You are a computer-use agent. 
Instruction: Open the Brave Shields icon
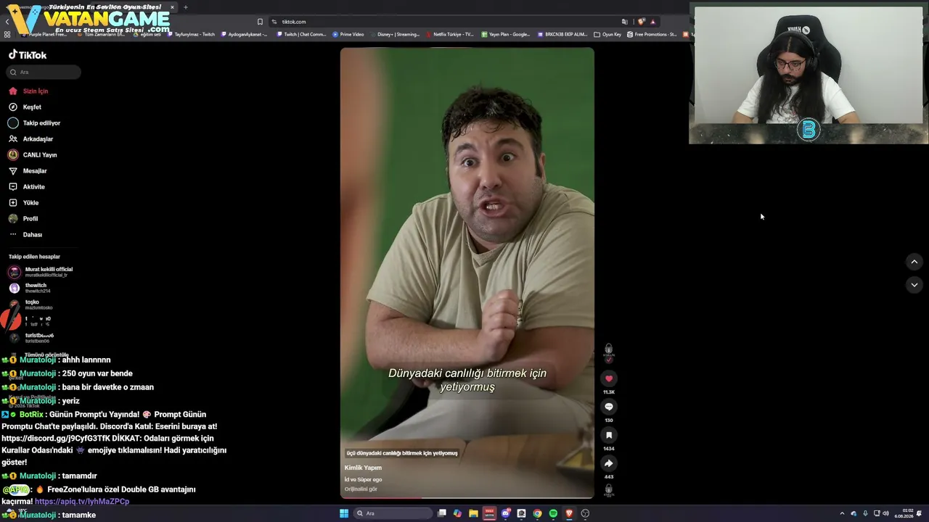[x=641, y=22]
